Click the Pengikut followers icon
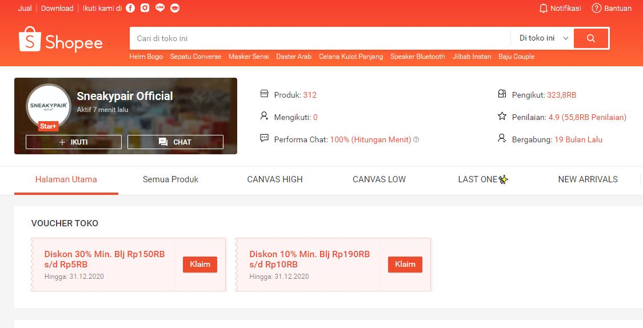 (x=502, y=94)
